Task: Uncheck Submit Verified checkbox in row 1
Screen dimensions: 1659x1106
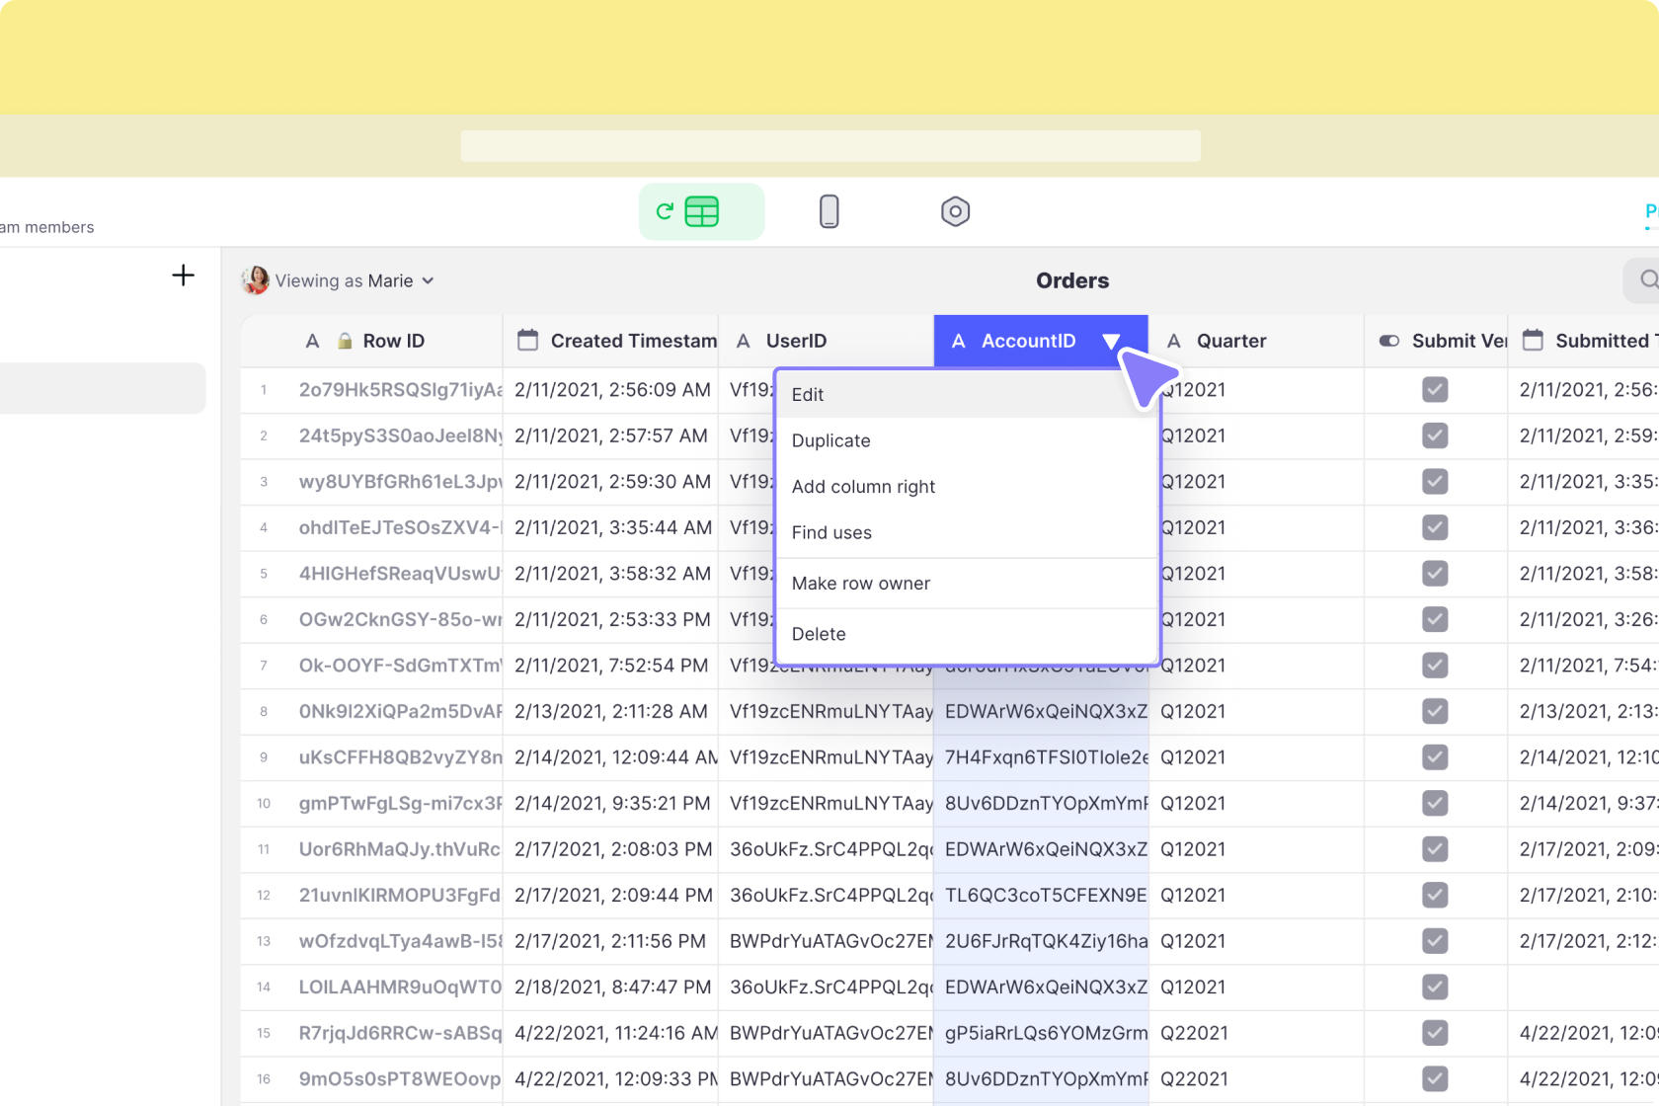Action: [1435, 390]
